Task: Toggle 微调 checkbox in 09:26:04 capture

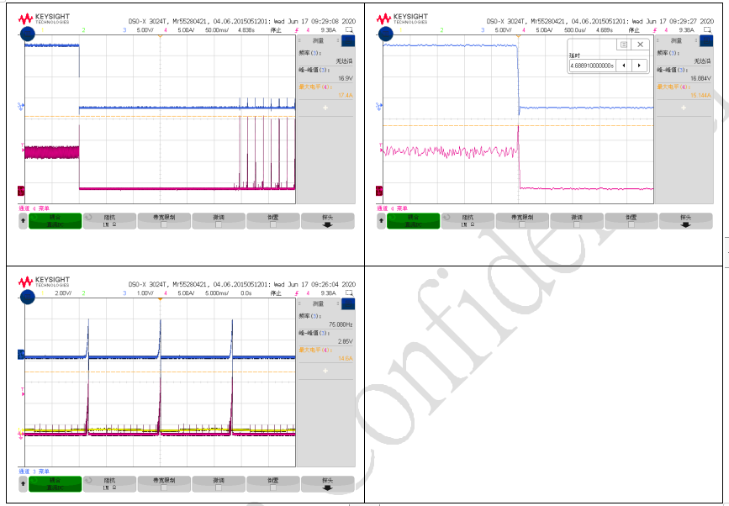Action: [x=219, y=488]
